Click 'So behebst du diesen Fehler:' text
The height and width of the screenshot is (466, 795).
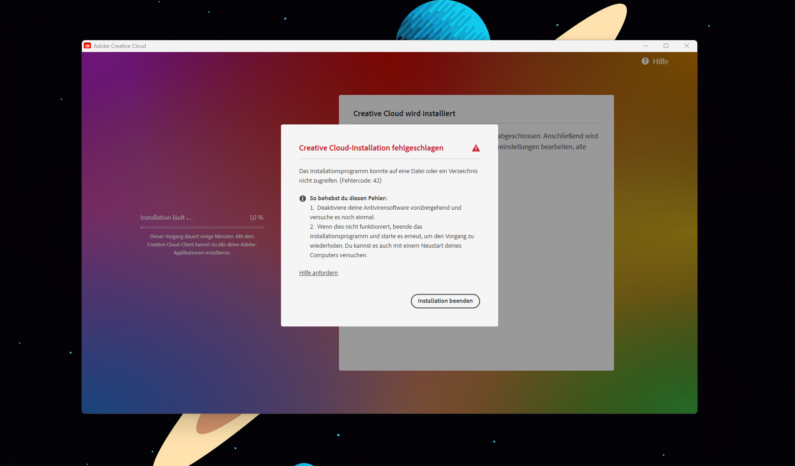tap(348, 198)
